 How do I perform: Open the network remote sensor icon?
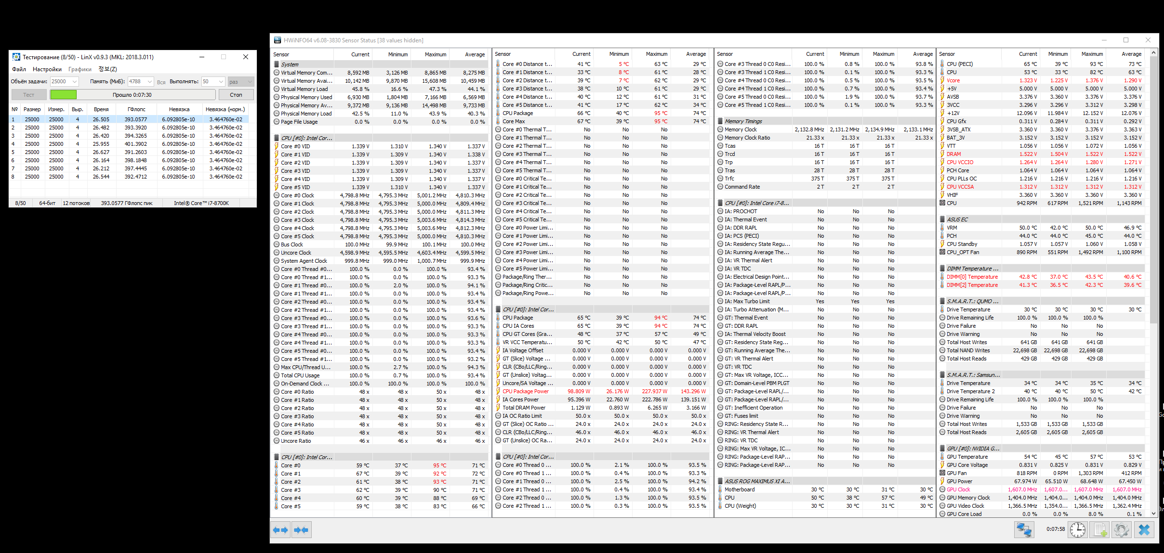click(1024, 530)
